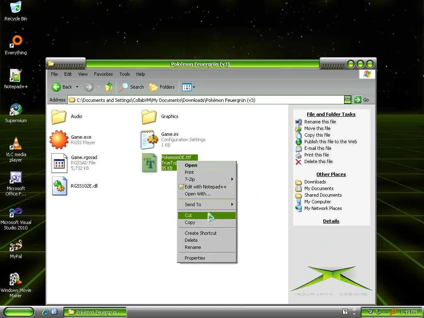
Task: Choose Cut in the context menu
Action: (207, 215)
